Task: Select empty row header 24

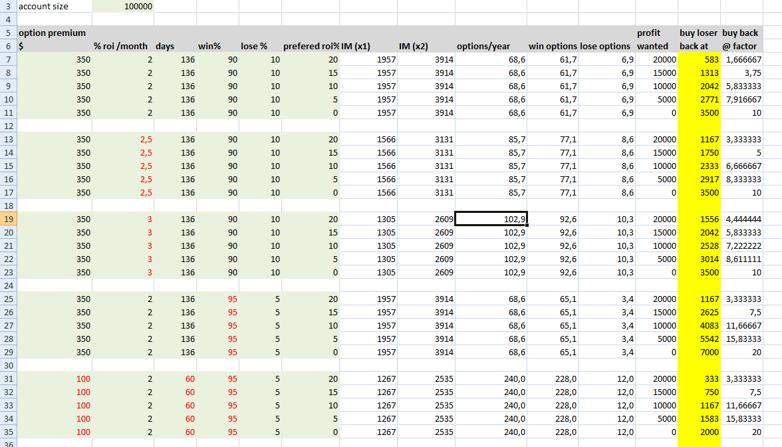Action: click(x=9, y=285)
